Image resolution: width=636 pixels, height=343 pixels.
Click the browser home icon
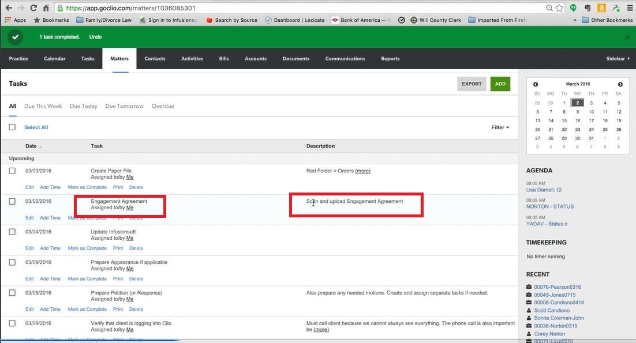[46, 8]
